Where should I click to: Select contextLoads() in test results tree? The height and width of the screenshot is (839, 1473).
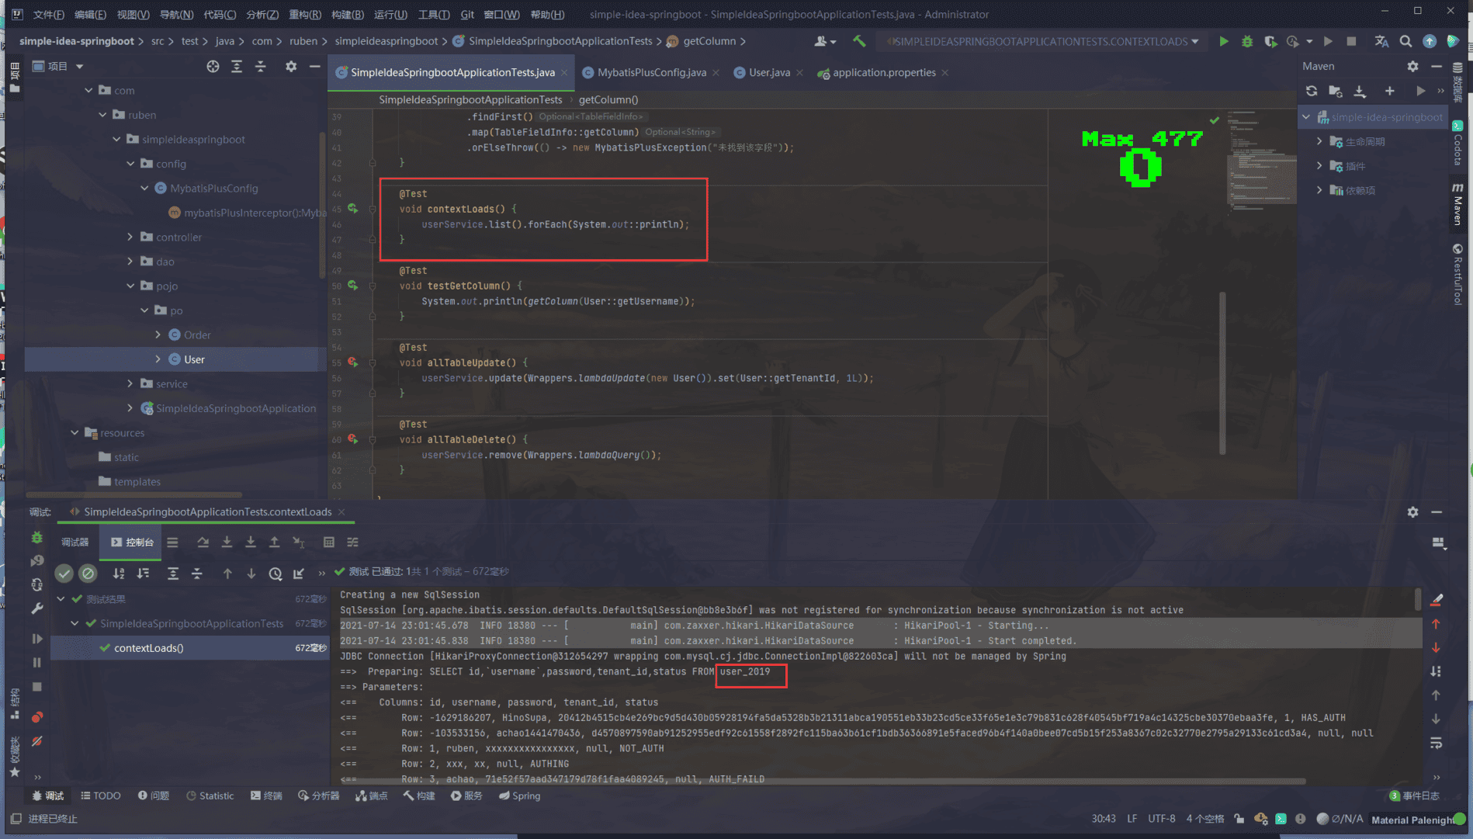148,648
